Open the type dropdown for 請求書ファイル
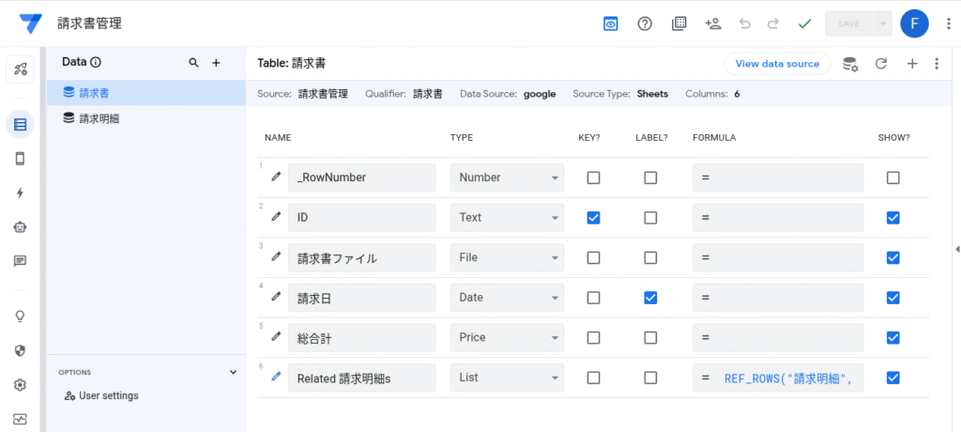 [508, 257]
